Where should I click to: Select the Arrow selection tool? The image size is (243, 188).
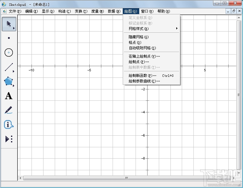click(x=9, y=24)
